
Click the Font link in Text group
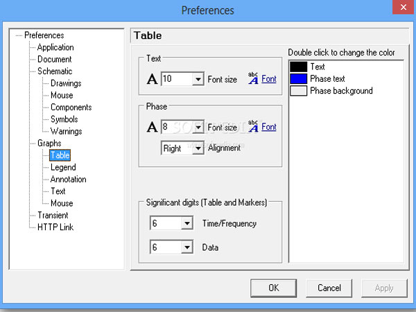pyautogui.click(x=269, y=79)
